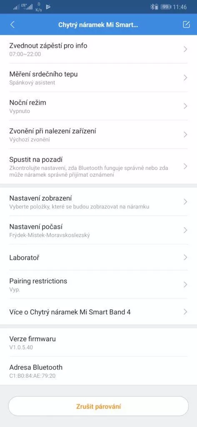Tap the Bluetooth status icon
Screen dimensions: 197x427
coord(152,7)
